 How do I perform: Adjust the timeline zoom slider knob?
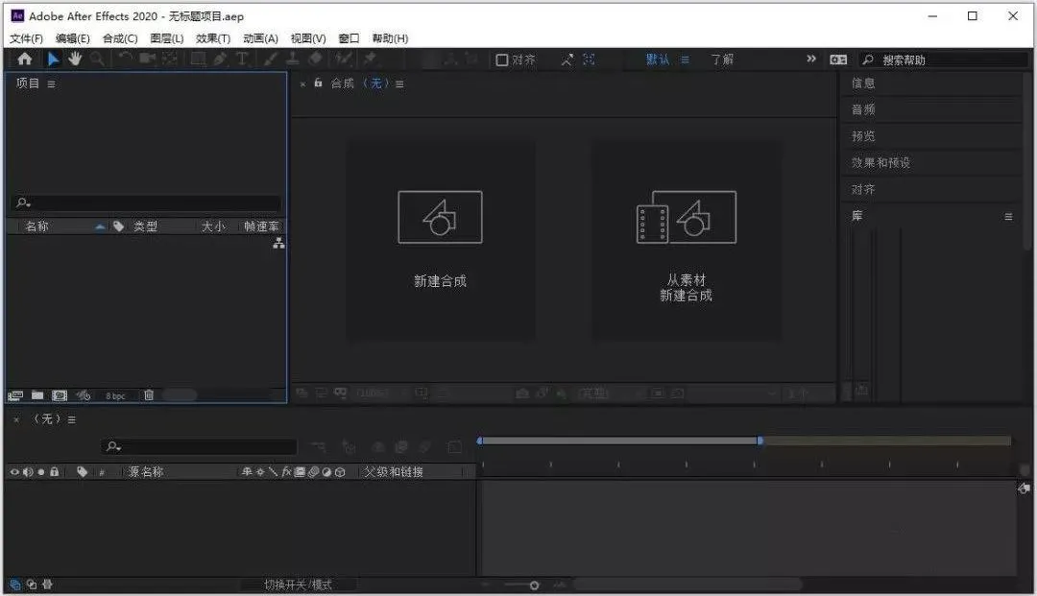pyautogui.click(x=535, y=585)
